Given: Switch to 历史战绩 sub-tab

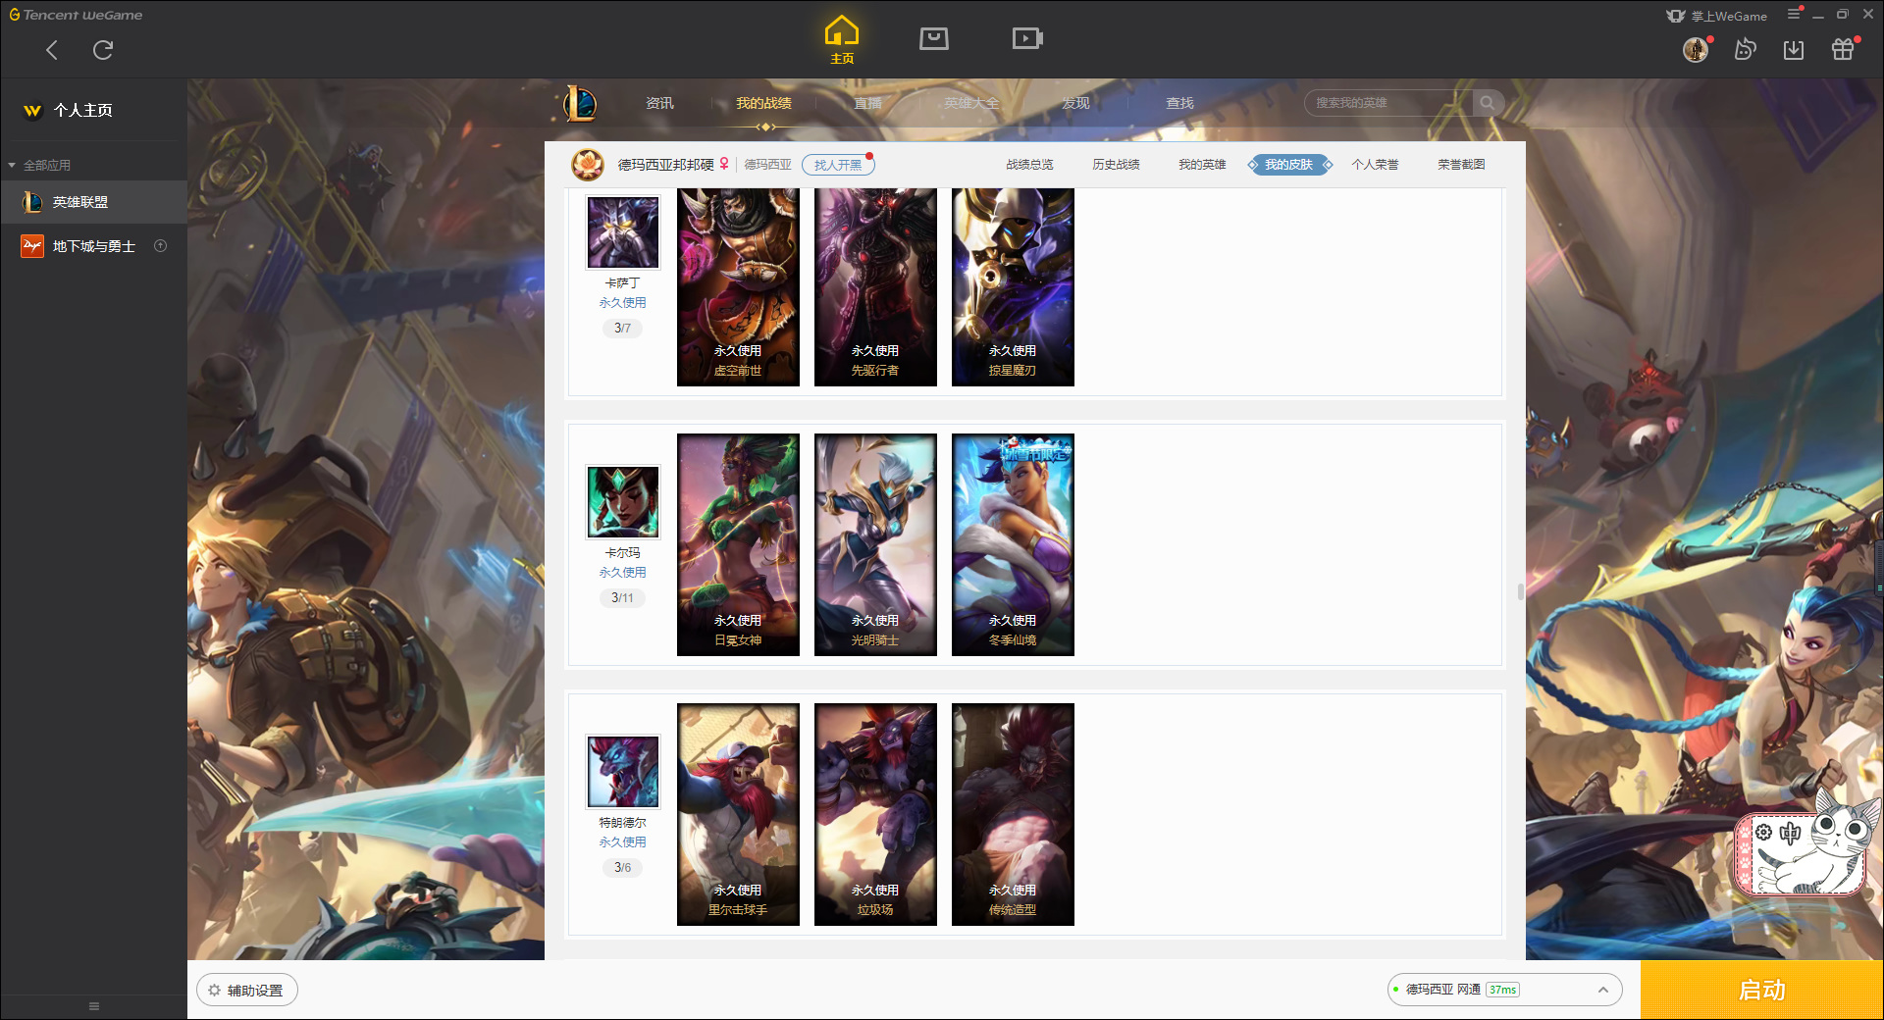Looking at the screenshot, I should click(1116, 165).
